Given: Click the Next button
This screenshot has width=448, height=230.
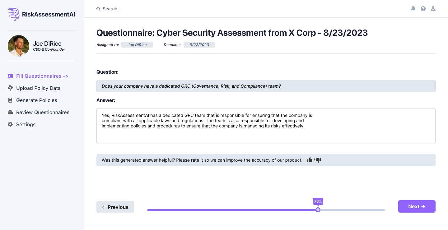Looking at the screenshot, I should (417, 206).
